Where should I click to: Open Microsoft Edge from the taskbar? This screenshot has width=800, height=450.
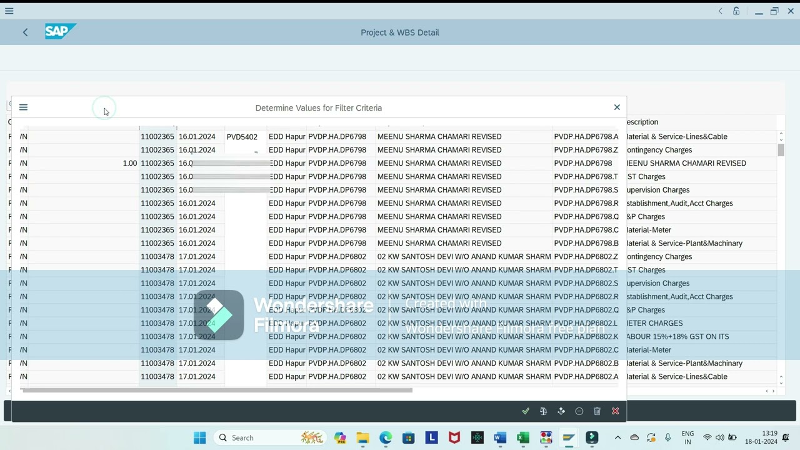pyautogui.click(x=386, y=437)
